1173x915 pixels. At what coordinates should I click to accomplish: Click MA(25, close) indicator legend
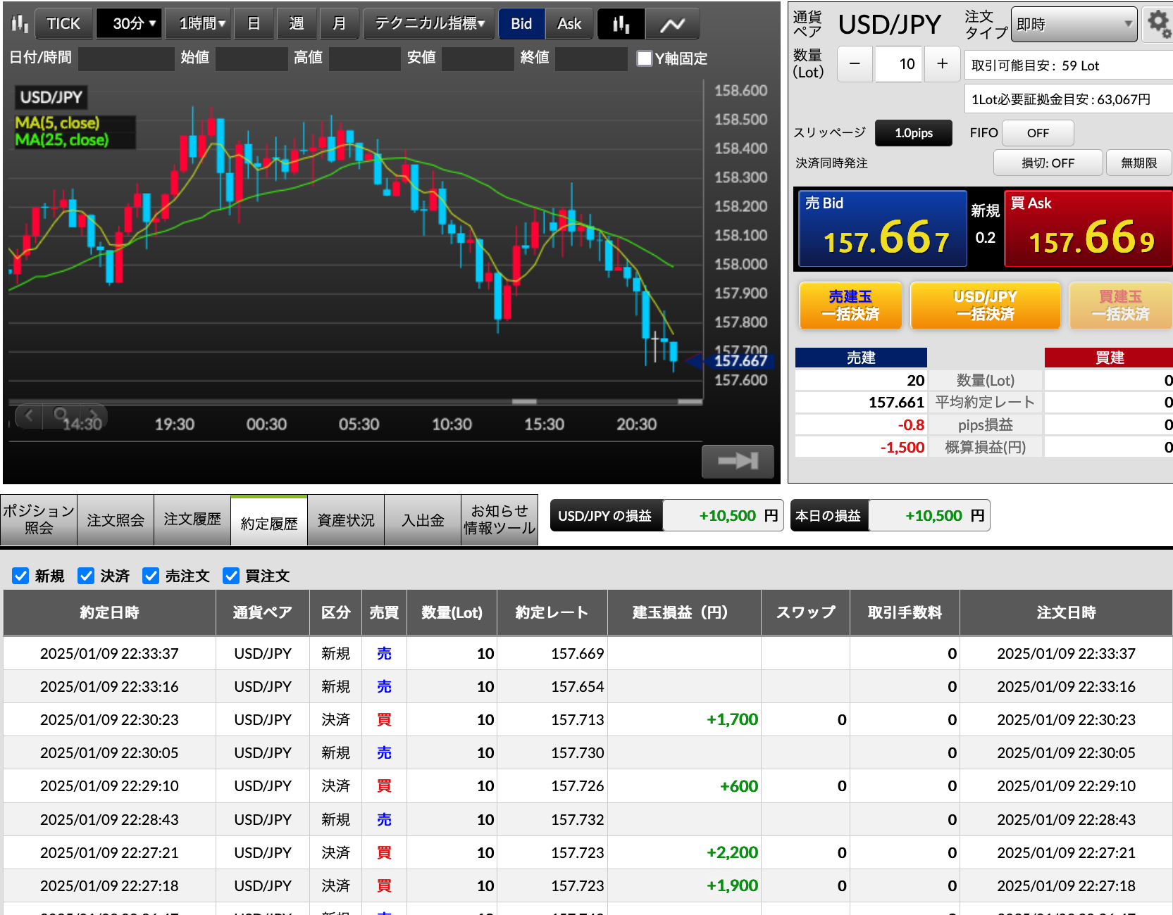62,140
